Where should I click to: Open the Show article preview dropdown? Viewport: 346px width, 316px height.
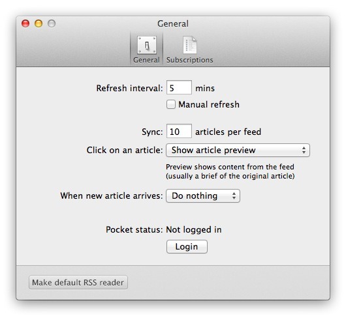238,151
